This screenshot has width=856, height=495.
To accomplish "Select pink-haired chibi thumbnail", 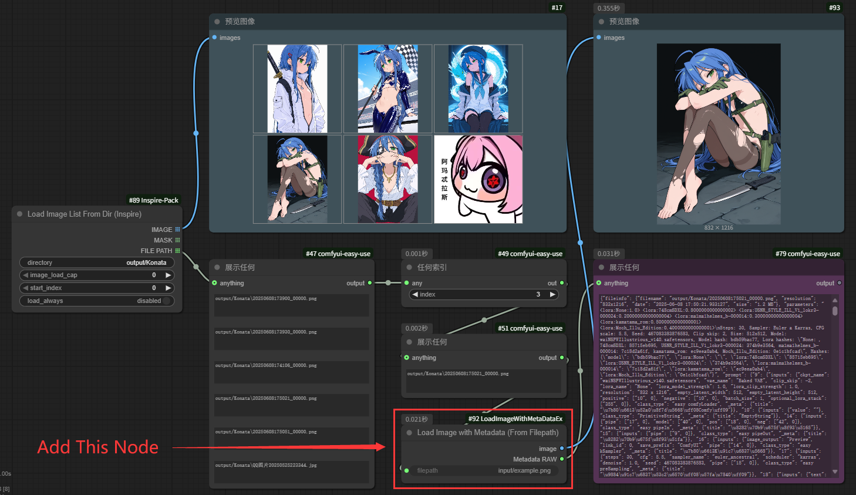I will tap(478, 179).
